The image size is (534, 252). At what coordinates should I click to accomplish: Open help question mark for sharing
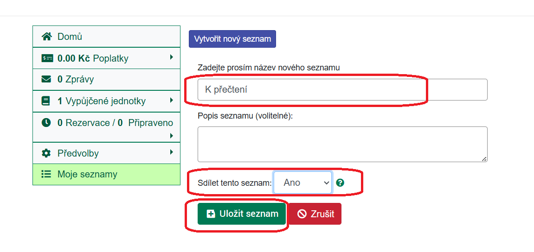pyautogui.click(x=340, y=183)
